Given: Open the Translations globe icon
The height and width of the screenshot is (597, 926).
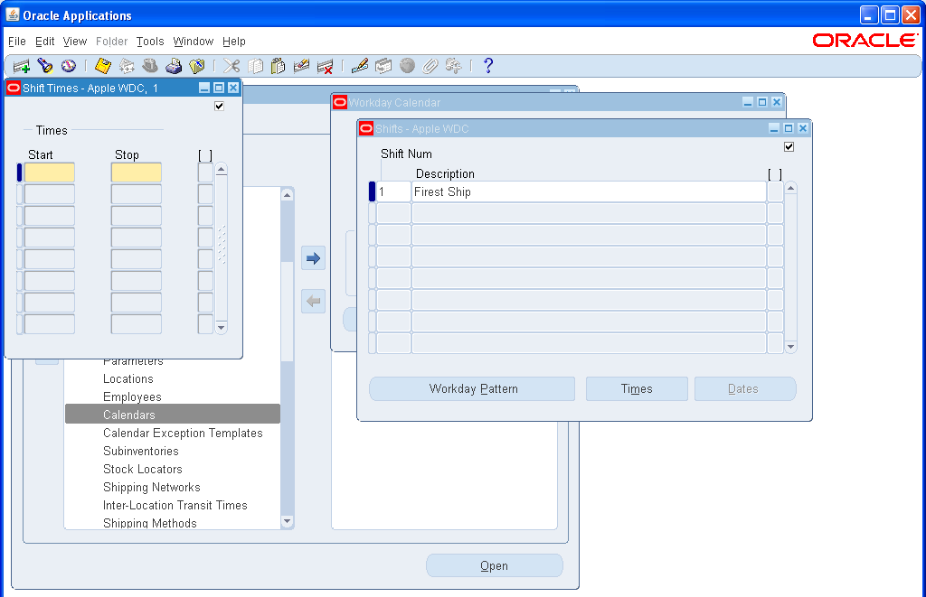Looking at the screenshot, I should (407, 65).
